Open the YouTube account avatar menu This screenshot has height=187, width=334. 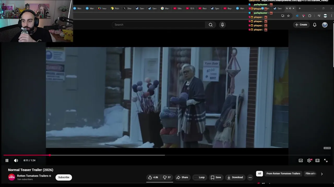point(325,25)
